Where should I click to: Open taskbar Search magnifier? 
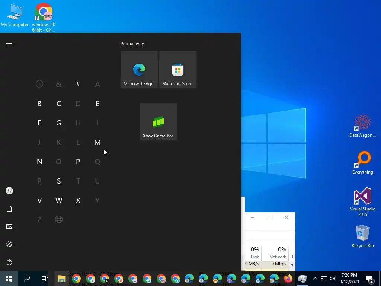coord(27,279)
